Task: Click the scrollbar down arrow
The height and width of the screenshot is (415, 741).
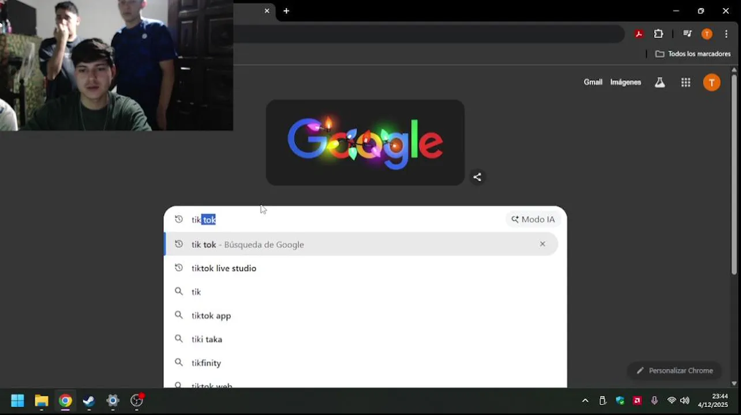Action: coord(734,383)
